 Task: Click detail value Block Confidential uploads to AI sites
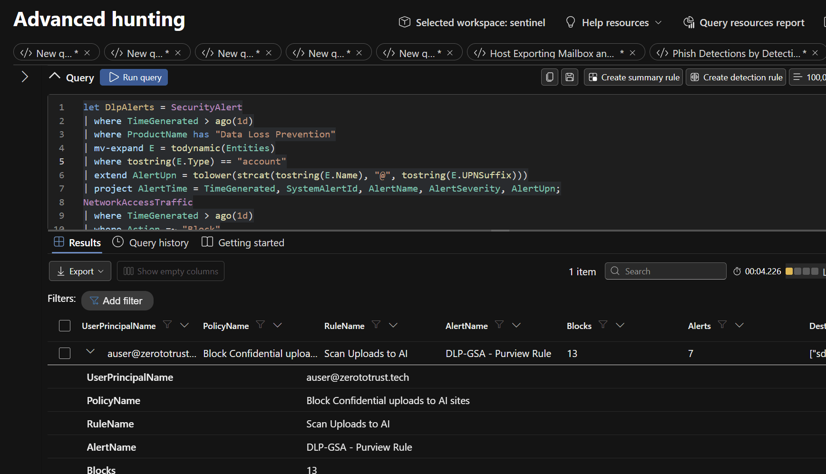(388, 400)
